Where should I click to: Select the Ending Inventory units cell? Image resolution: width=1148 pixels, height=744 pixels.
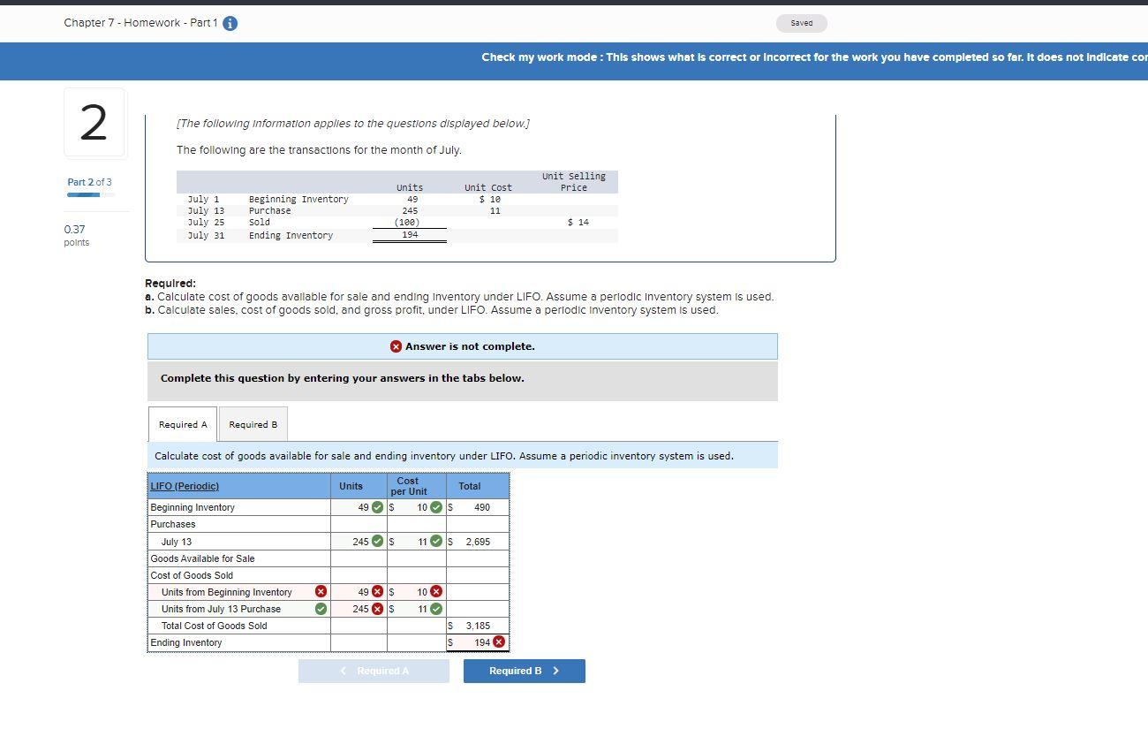point(359,642)
